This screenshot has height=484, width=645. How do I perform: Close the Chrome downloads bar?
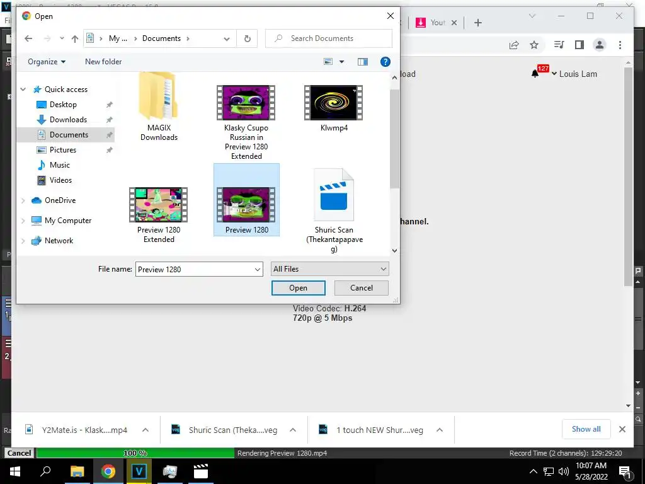point(622,429)
